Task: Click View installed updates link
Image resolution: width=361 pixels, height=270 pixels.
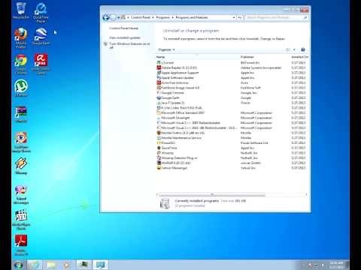Action: (125, 37)
